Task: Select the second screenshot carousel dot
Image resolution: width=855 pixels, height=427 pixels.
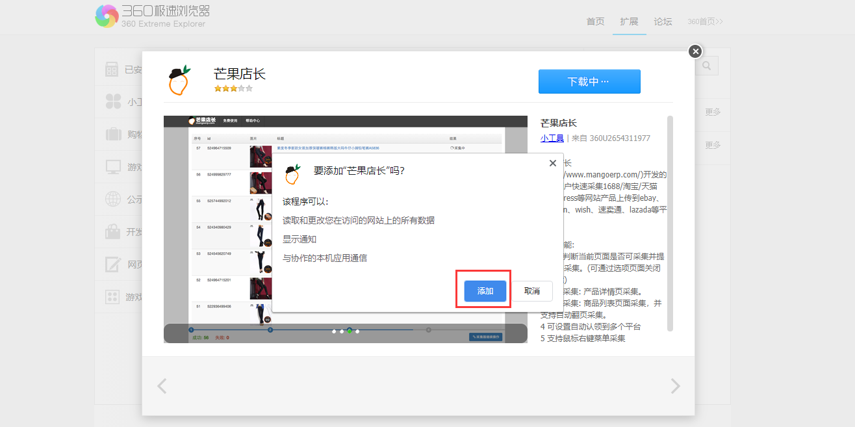Action: click(x=342, y=331)
